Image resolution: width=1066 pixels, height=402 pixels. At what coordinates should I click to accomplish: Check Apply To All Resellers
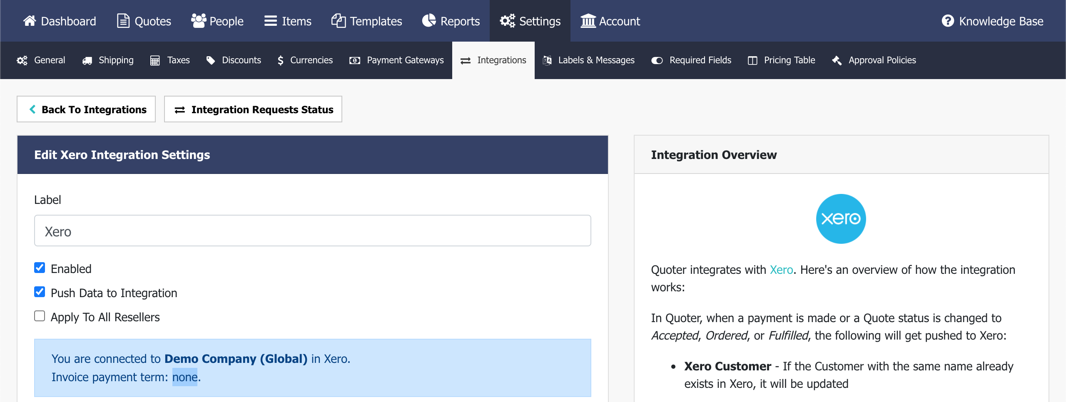point(40,316)
